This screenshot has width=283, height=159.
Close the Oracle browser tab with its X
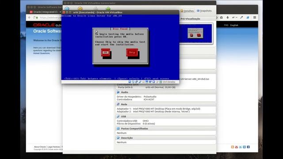pyautogui.click(x=60, y=12)
